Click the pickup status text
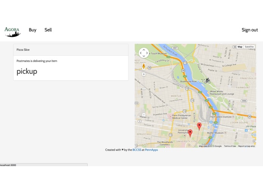Viewport: 263px width, 187px height. click(x=27, y=72)
